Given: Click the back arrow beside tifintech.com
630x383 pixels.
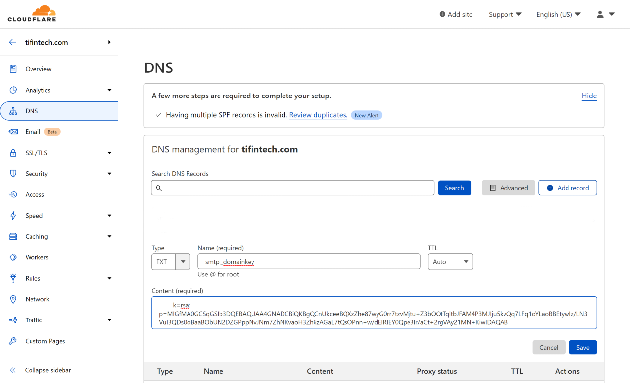Looking at the screenshot, I should 13,42.
